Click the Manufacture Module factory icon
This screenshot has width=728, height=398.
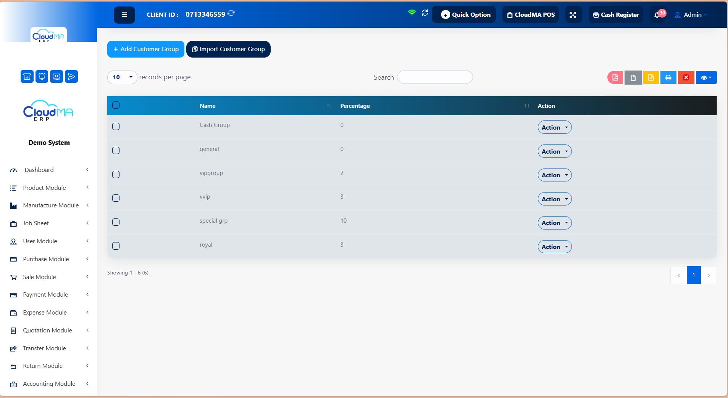(x=13, y=205)
